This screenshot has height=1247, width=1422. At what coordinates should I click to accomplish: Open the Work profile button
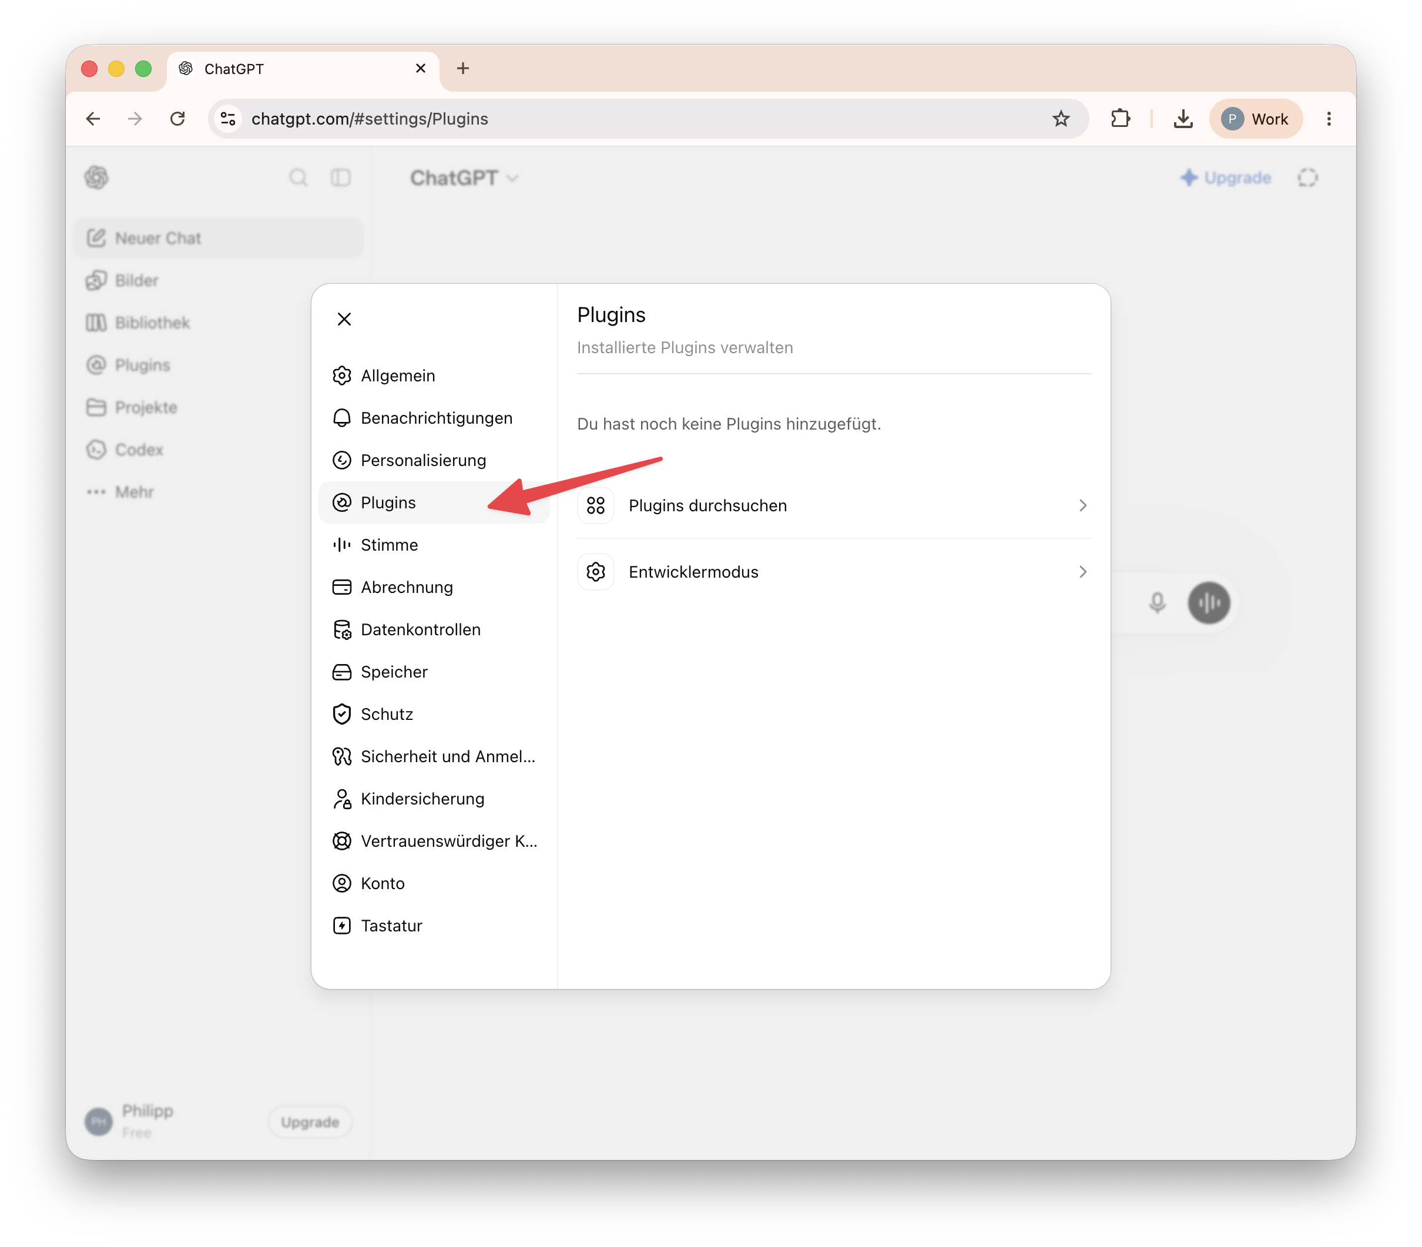1256,119
